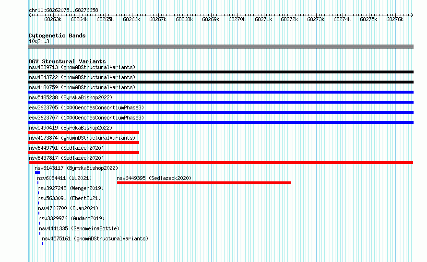427x262 pixels.
Task: Click the 68276k ruler tick label
Action: point(395,19)
